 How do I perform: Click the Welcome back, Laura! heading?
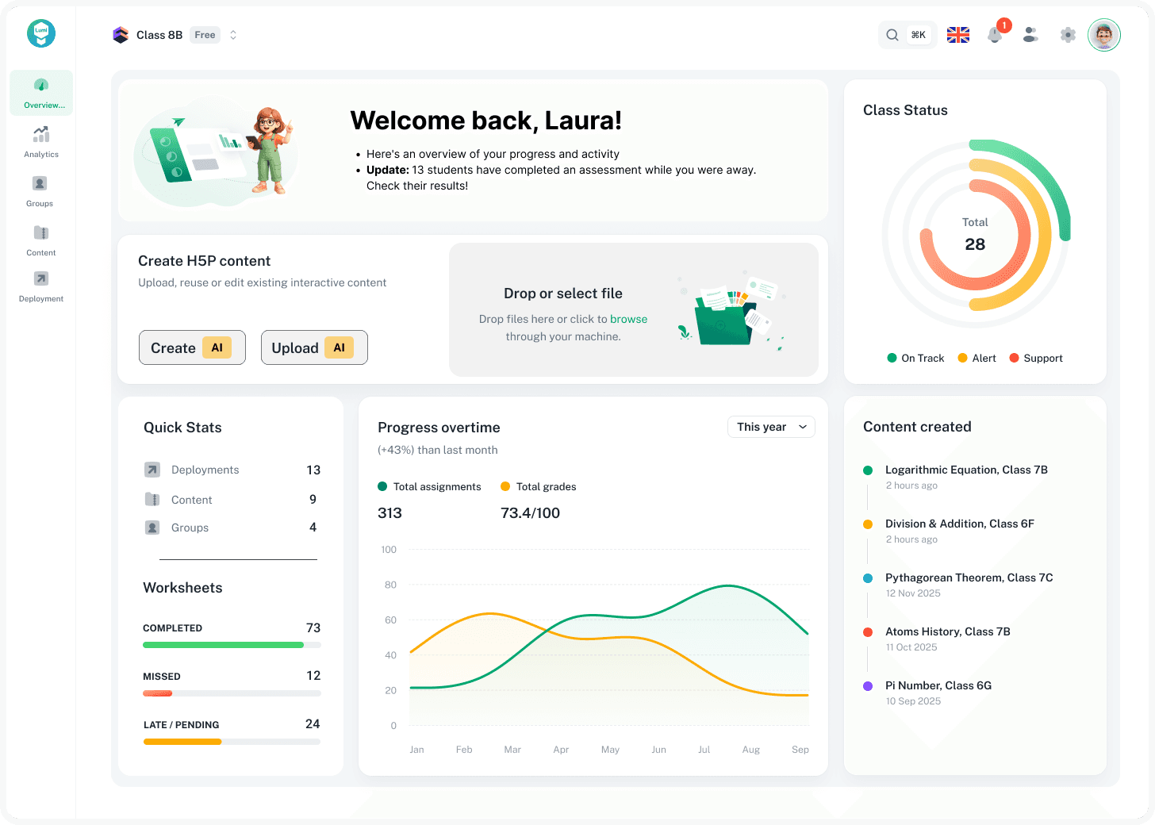(485, 121)
